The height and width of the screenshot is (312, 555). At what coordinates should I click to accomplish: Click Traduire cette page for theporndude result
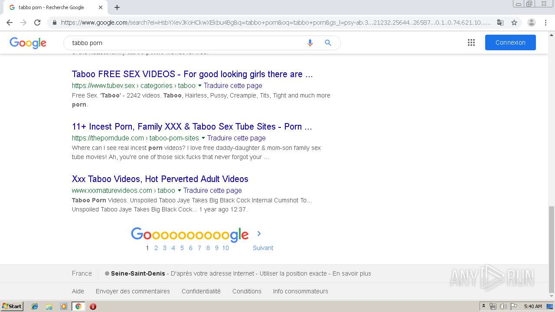[236, 138]
